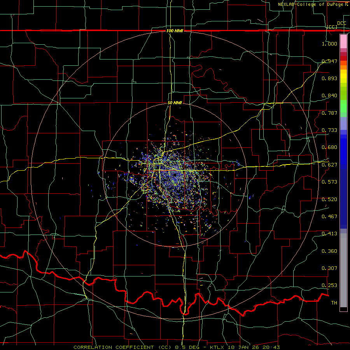350x350 pixels.
Task: Click the 50 NMI range ring label
Action: tap(175, 103)
